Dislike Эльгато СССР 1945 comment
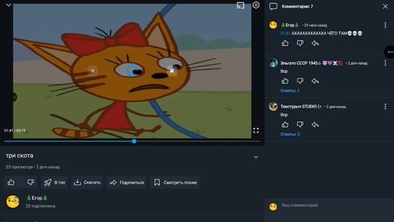The image size is (394, 222). [300, 81]
